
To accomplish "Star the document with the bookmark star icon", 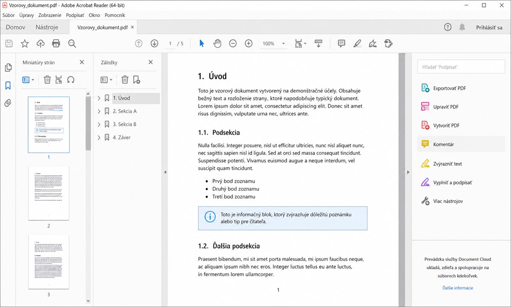I will (x=25, y=43).
